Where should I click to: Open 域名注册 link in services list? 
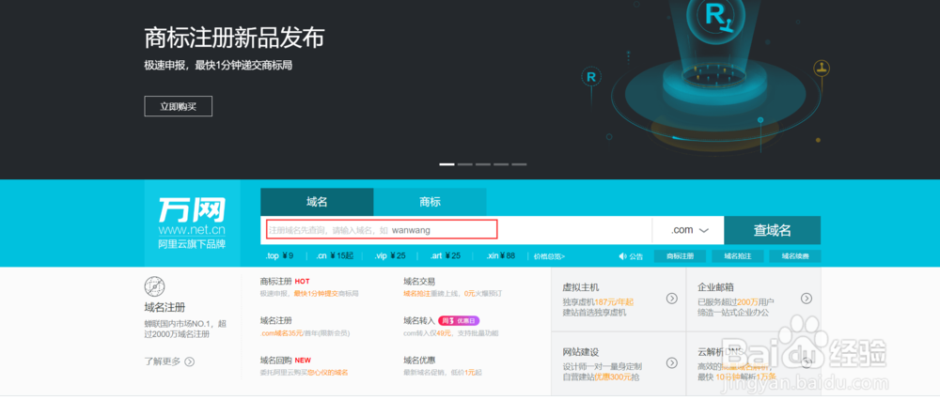click(x=275, y=320)
